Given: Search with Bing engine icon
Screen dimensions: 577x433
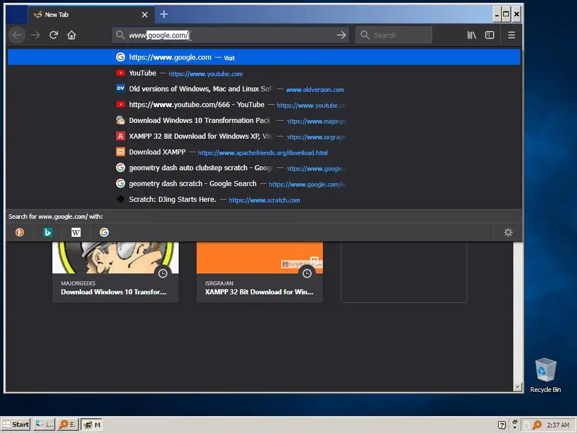Looking at the screenshot, I should click(48, 232).
